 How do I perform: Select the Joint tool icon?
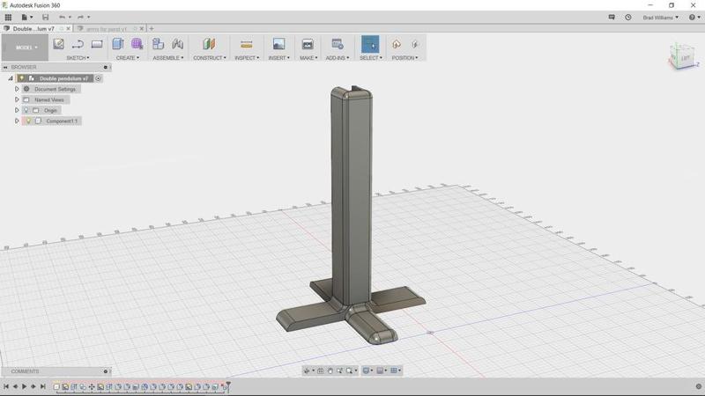(x=178, y=44)
